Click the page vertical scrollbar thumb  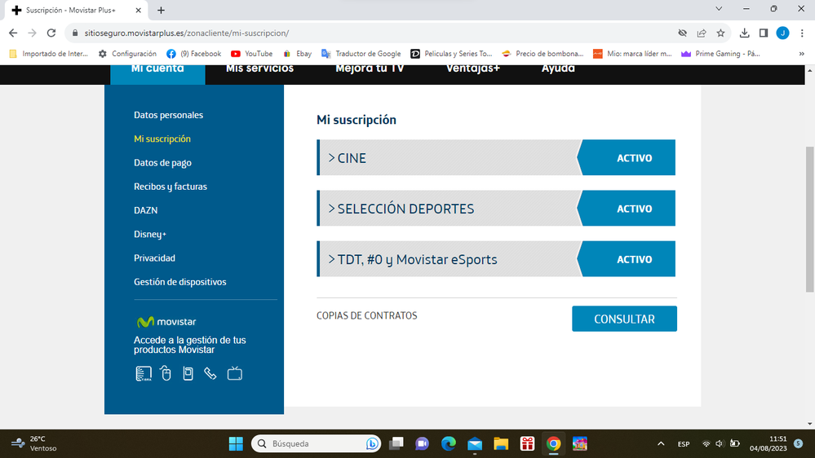810,218
